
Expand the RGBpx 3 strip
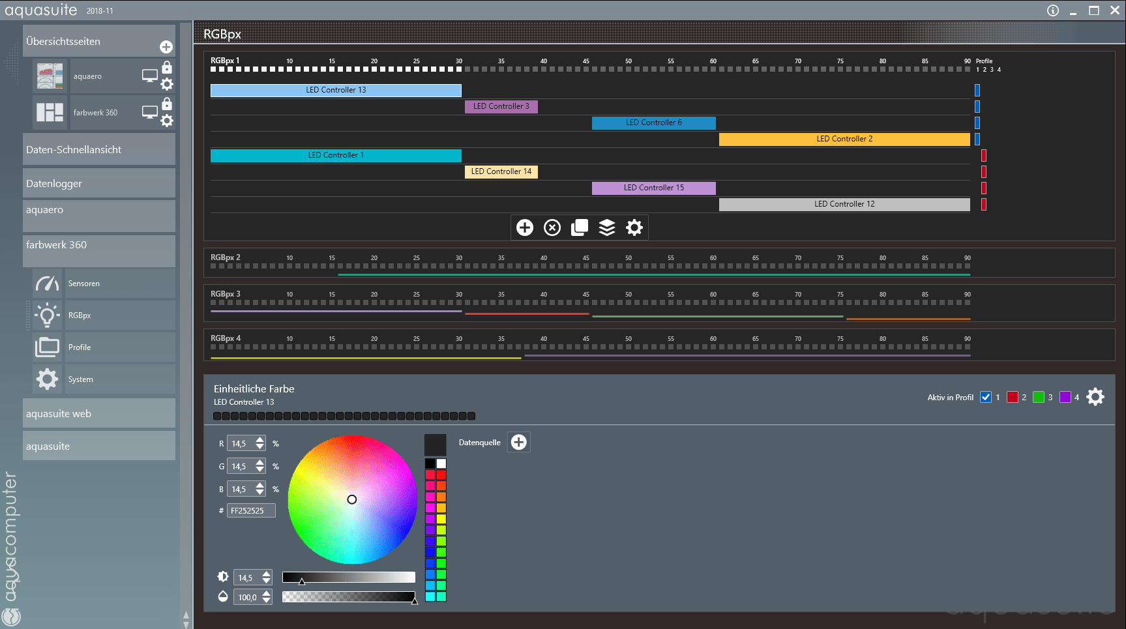(659, 303)
